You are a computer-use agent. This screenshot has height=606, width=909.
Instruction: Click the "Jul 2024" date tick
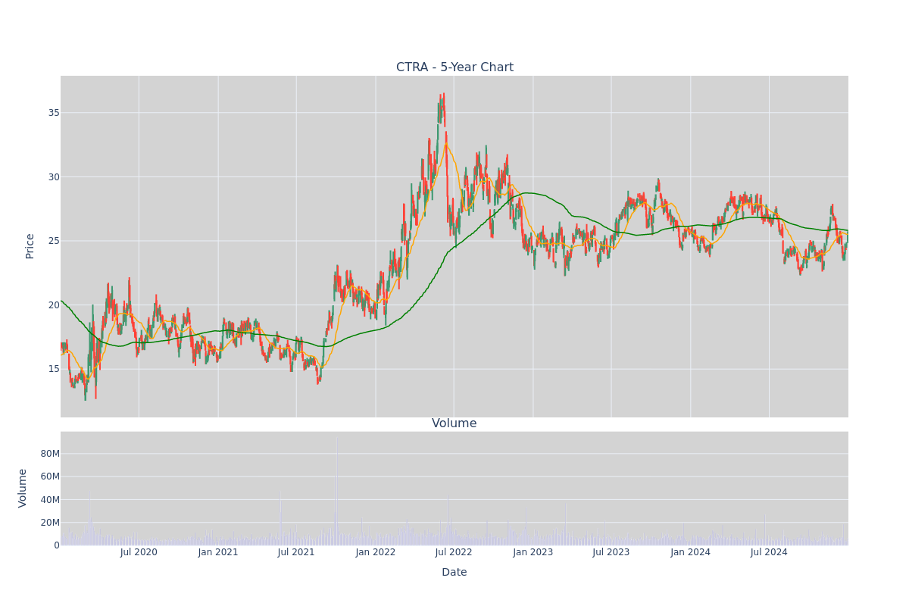tap(769, 552)
